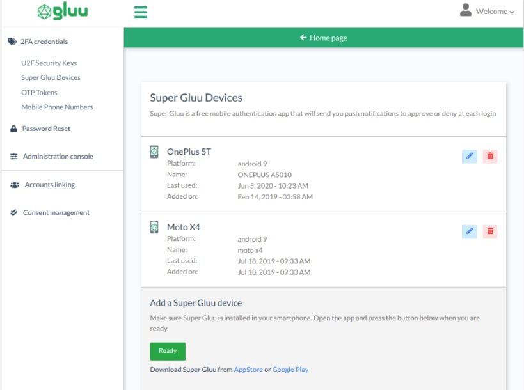Click the moto x4 name value

(250, 250)
